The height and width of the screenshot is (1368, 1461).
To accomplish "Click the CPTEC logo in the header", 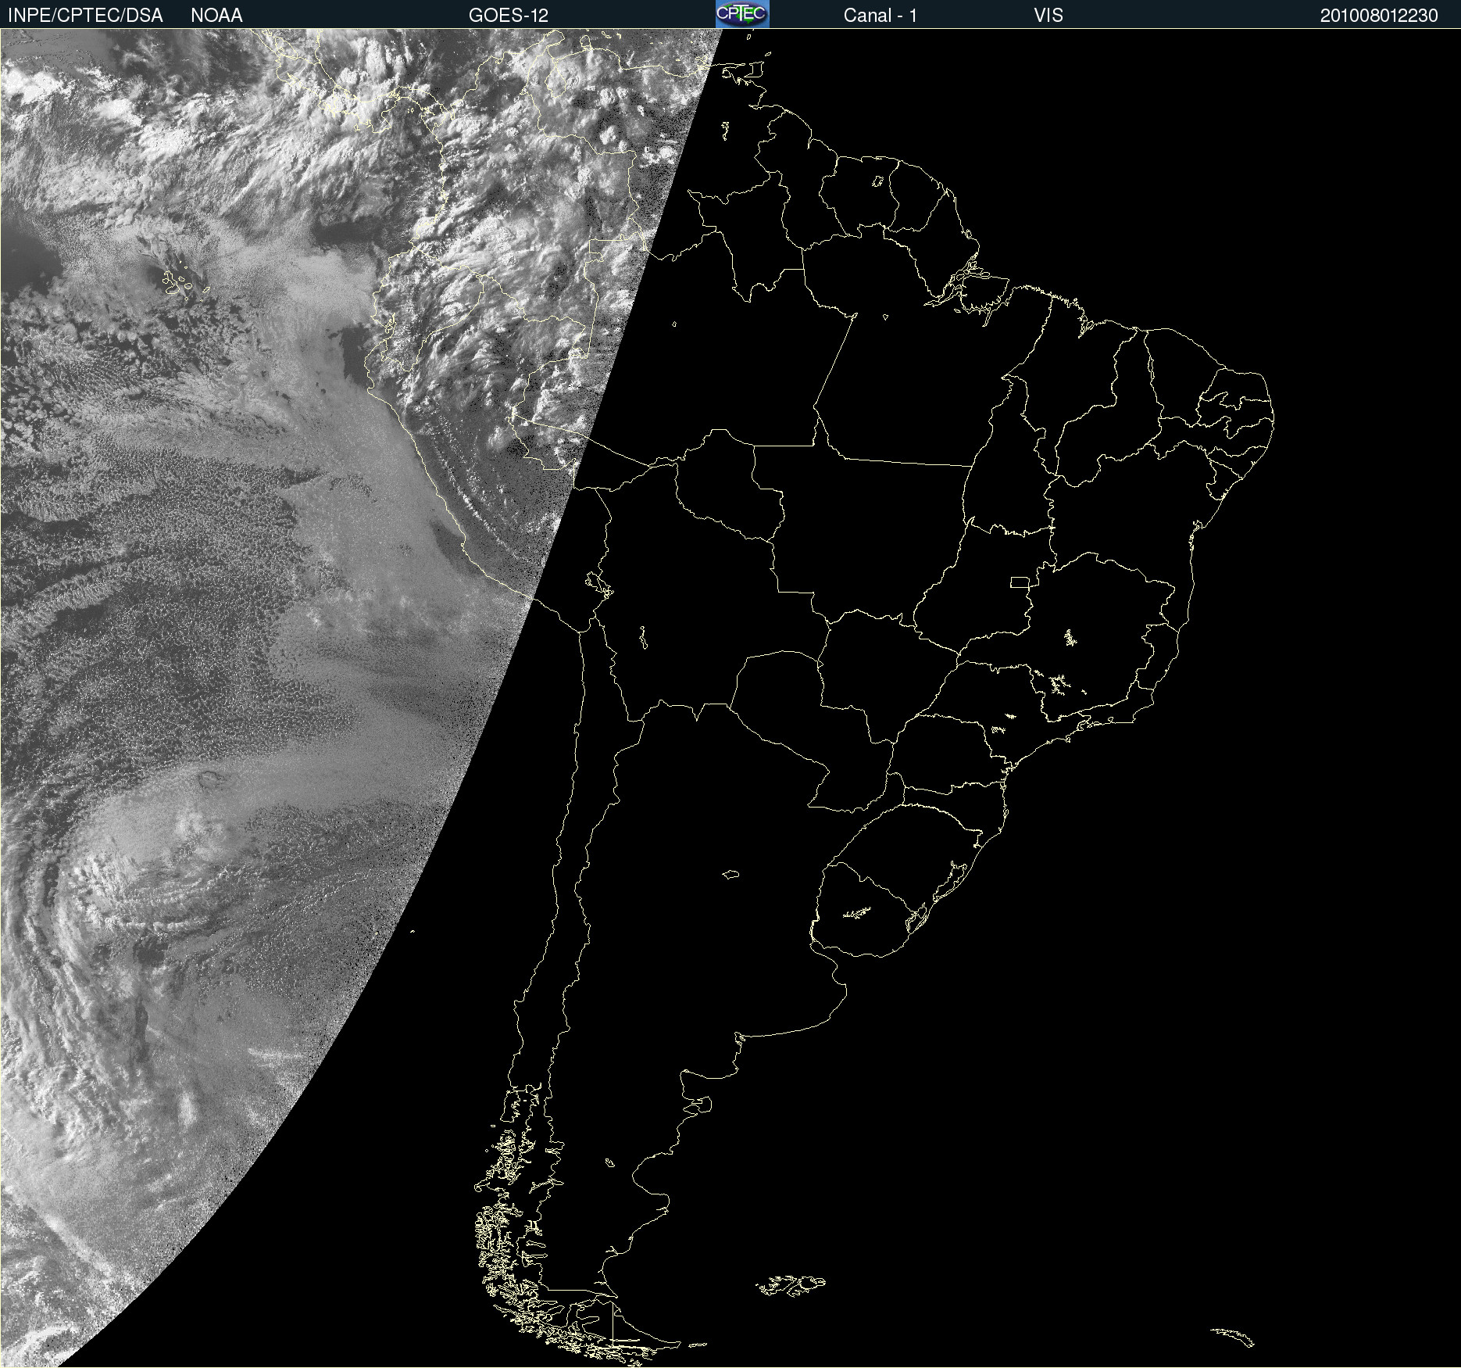I will click(742, 14).
